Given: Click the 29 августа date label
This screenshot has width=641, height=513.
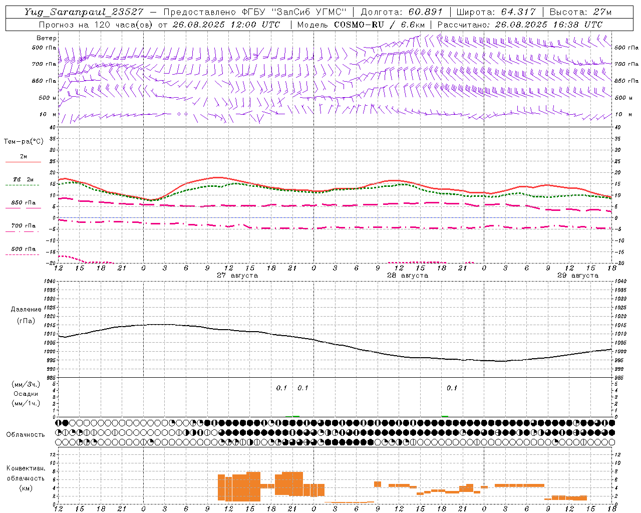Looking at the screenshot, I should pyautogui.click(x=578, y=276).
